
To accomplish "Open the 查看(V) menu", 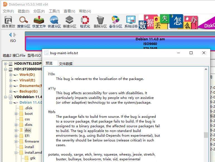I will 69,11.
